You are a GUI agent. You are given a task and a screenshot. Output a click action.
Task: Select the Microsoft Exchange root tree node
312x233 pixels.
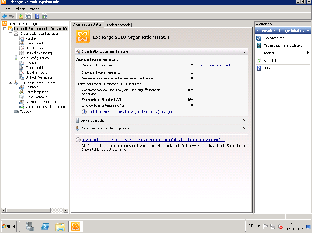pyautogui.click(x=23, y=24)
